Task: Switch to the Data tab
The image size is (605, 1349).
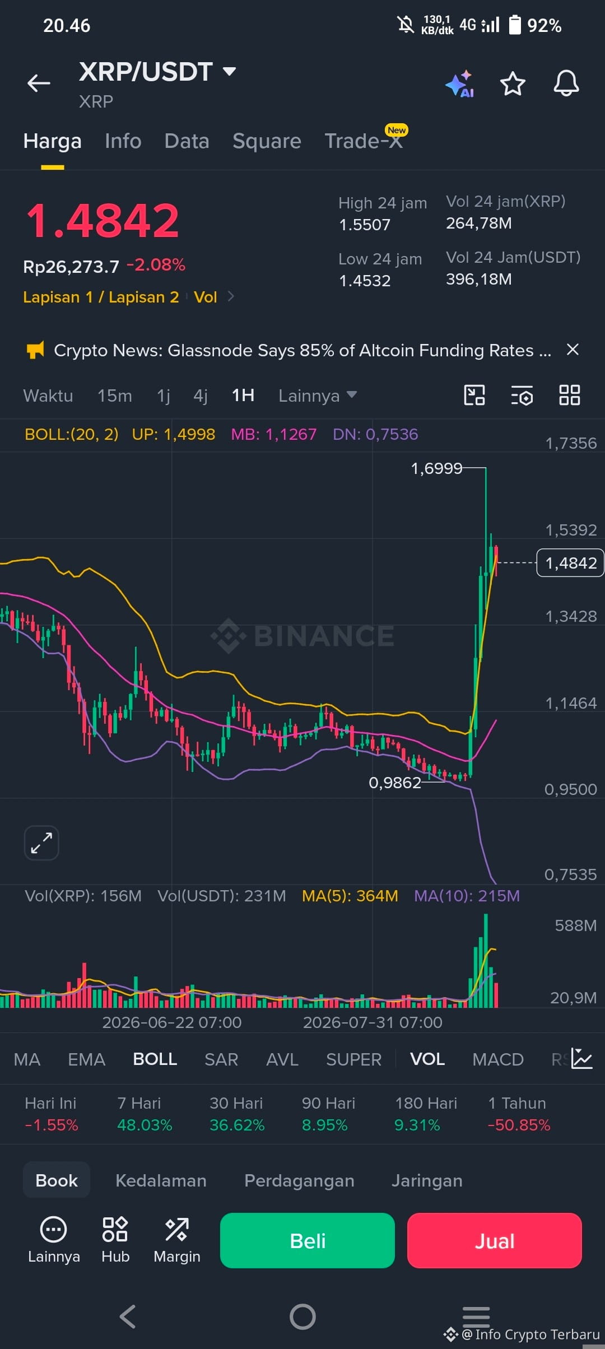Action: click(x=187, y=141)
